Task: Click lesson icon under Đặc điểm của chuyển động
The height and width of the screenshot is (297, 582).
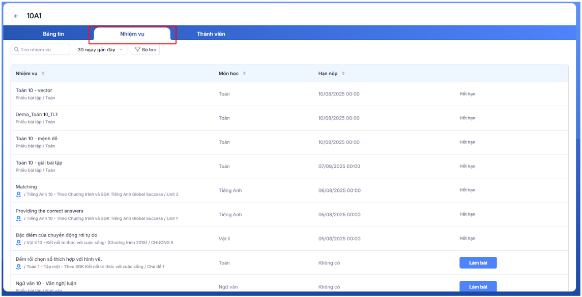Action: 19,242
